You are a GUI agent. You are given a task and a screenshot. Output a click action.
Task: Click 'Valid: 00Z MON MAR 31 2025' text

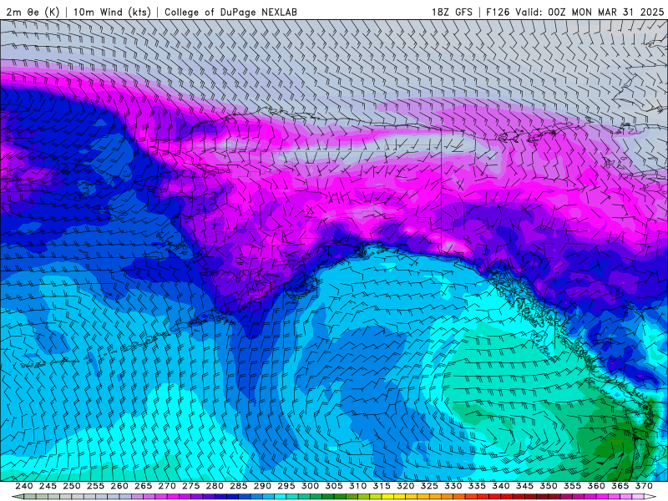pyautogui.click(x=590, y=12)
